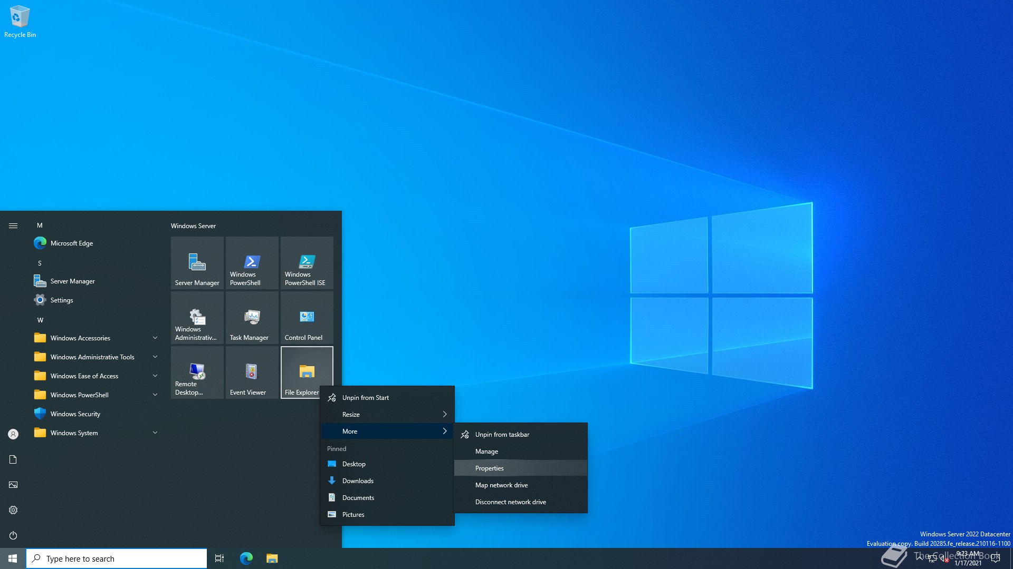This screenshot has height=569, width=1013.
Task: Open pinned Pictures folder
Action: coord(387,515)
